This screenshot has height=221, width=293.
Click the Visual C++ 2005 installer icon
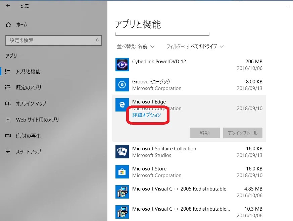point(122,192)
